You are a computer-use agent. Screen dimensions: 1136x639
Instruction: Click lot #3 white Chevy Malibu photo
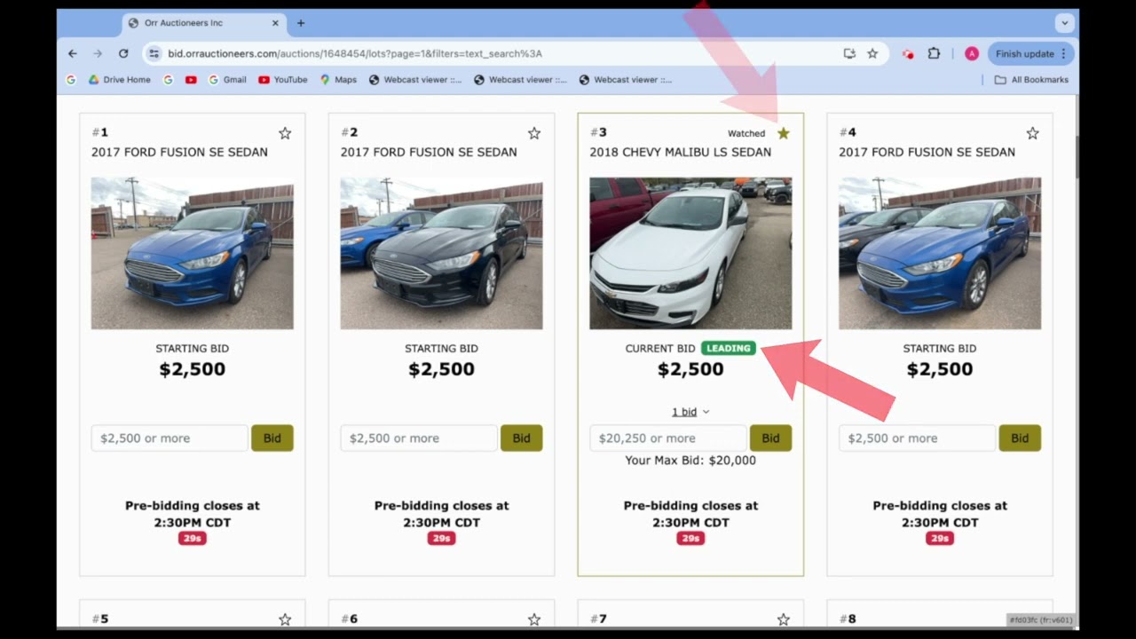690,253
